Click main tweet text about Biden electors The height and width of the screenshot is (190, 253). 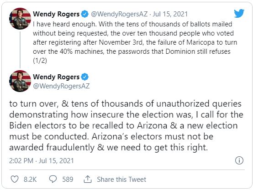pos(126,125)
